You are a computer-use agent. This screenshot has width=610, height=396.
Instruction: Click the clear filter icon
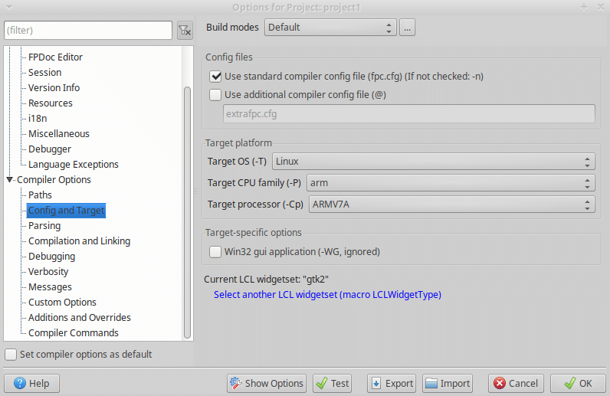pos(184,31)
